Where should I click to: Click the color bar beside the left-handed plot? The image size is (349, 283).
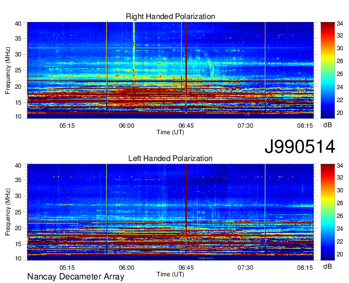point(327,212)
